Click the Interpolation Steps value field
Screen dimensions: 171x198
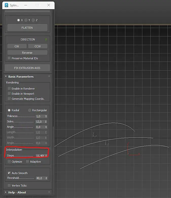[x=40, y=155]
